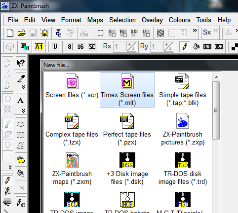Viewport: 238px width, 213px height.
Task: Choose Simple tape files (*.tap;*.blk)
Action: pos(183,90)
